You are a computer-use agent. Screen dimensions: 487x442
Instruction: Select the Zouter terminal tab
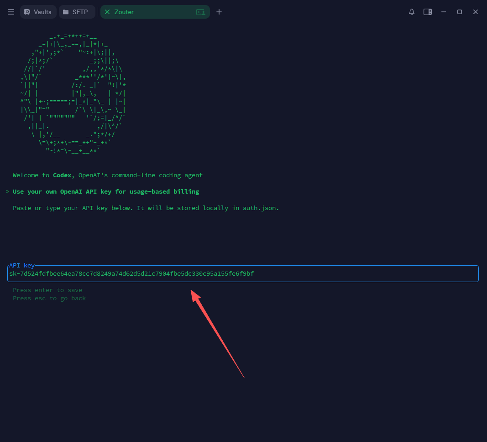tap(155, 12)
